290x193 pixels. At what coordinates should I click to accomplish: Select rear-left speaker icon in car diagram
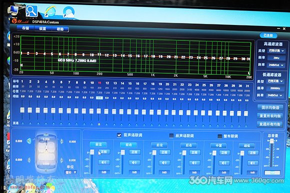tap(29, 160)
